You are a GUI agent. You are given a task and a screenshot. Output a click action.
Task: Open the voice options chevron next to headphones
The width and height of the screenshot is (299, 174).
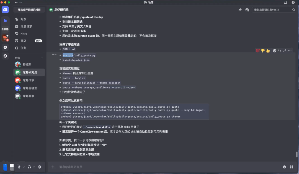34,167
